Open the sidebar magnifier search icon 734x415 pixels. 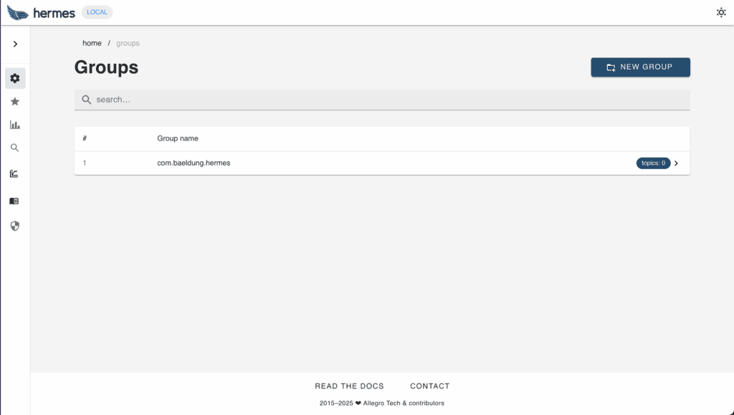(x=15, y=148)
